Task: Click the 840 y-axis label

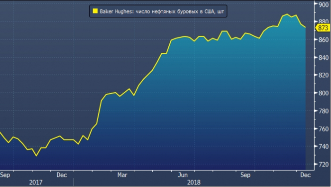Action: point(324,57)
